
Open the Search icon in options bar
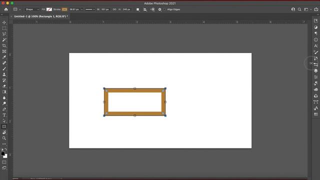click(x=299, y=9)
